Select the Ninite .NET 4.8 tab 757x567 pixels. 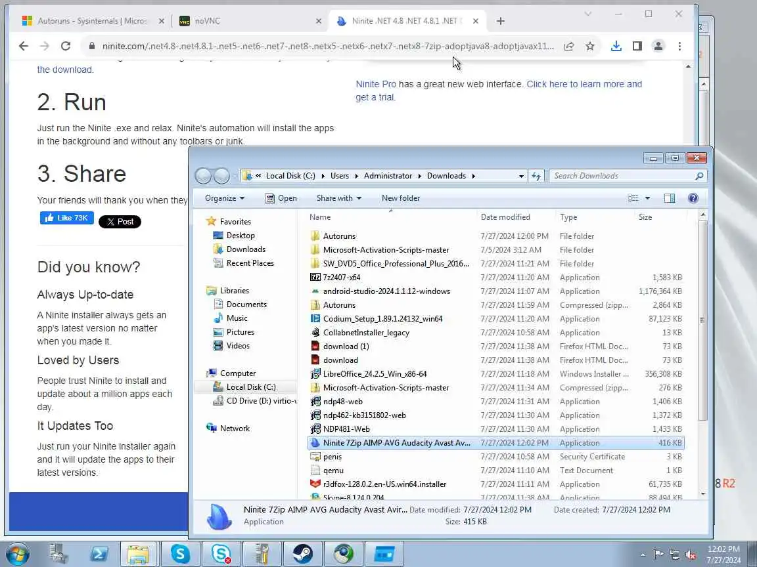pyautogui.click(x=405, y=21)
